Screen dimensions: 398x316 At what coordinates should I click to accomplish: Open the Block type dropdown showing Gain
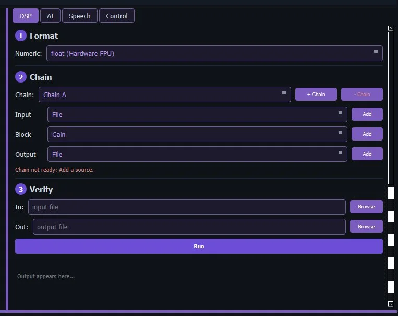point(197,134)
